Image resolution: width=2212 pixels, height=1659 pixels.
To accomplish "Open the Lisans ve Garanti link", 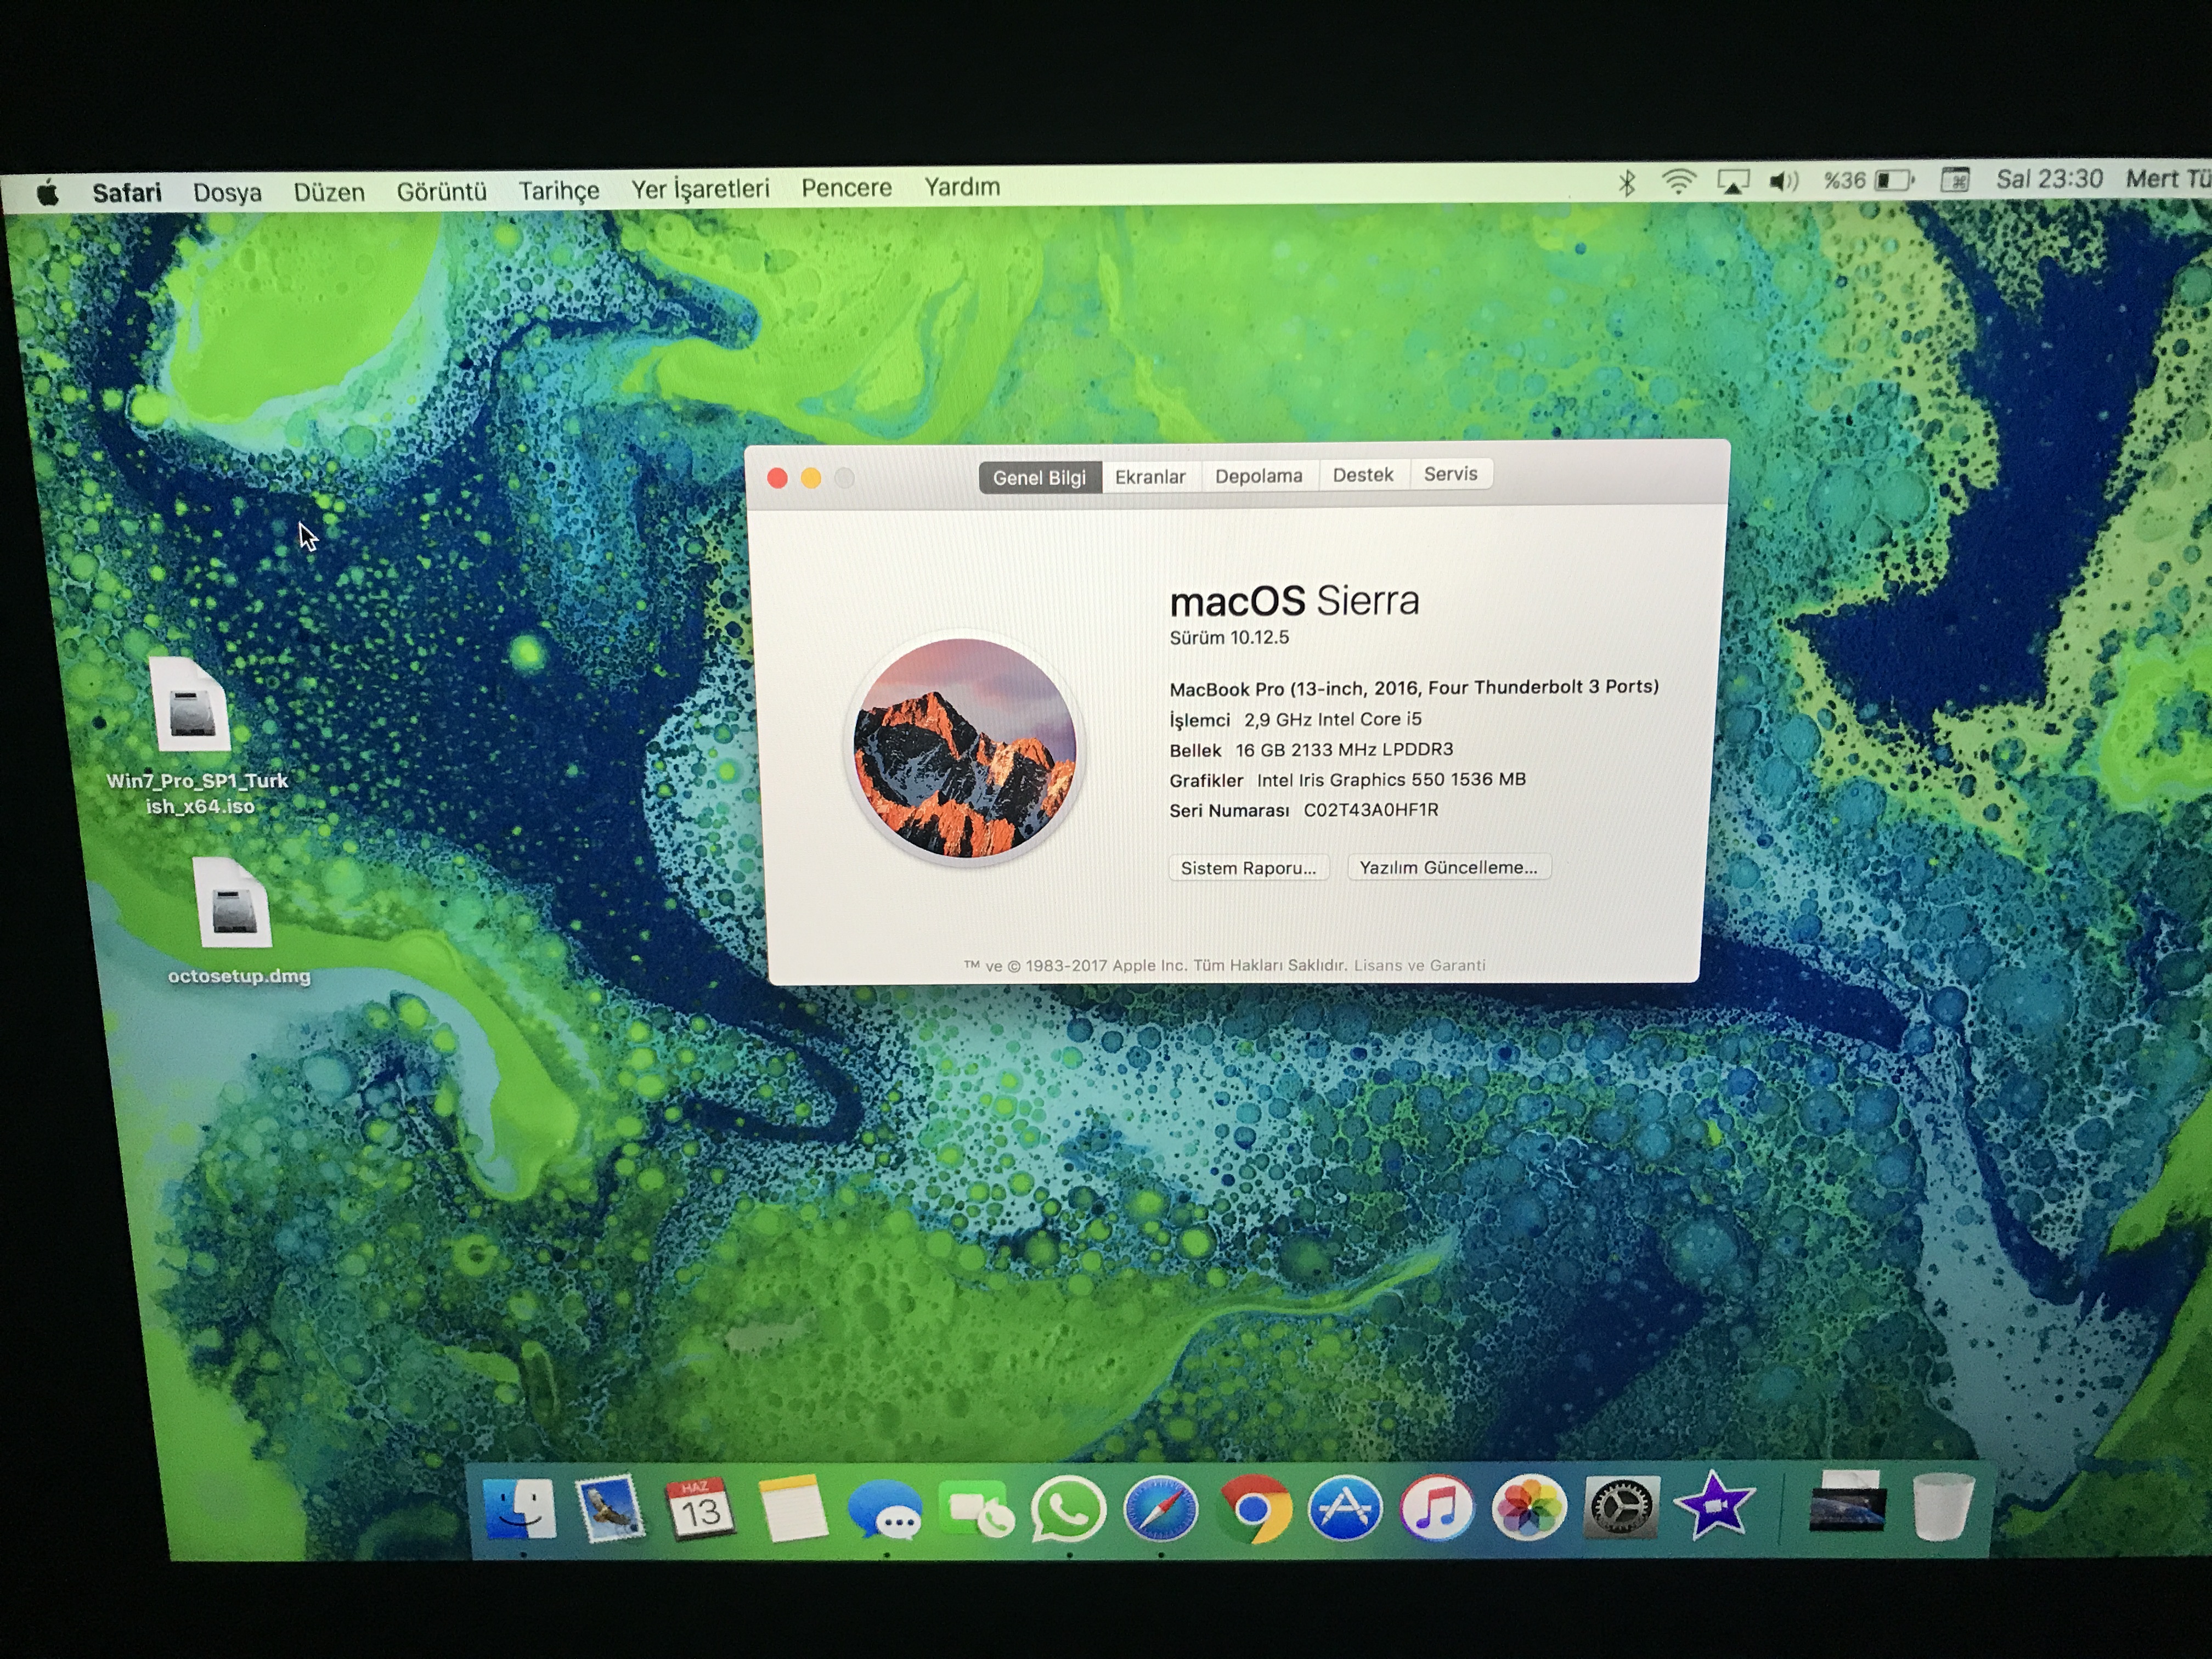I will point(1419,965).
